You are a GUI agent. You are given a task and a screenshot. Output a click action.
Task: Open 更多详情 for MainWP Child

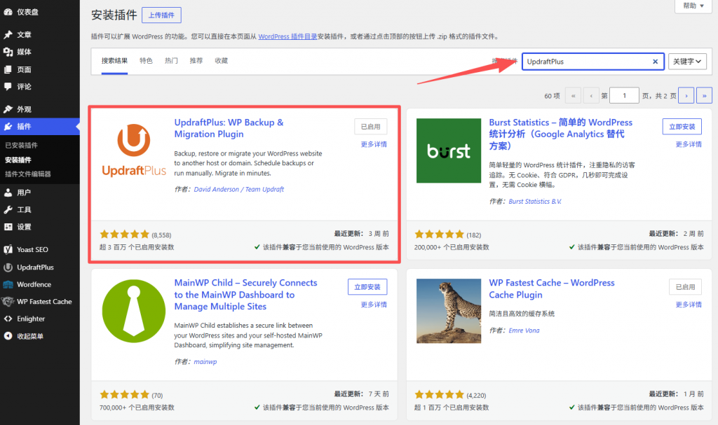(374, 305)
